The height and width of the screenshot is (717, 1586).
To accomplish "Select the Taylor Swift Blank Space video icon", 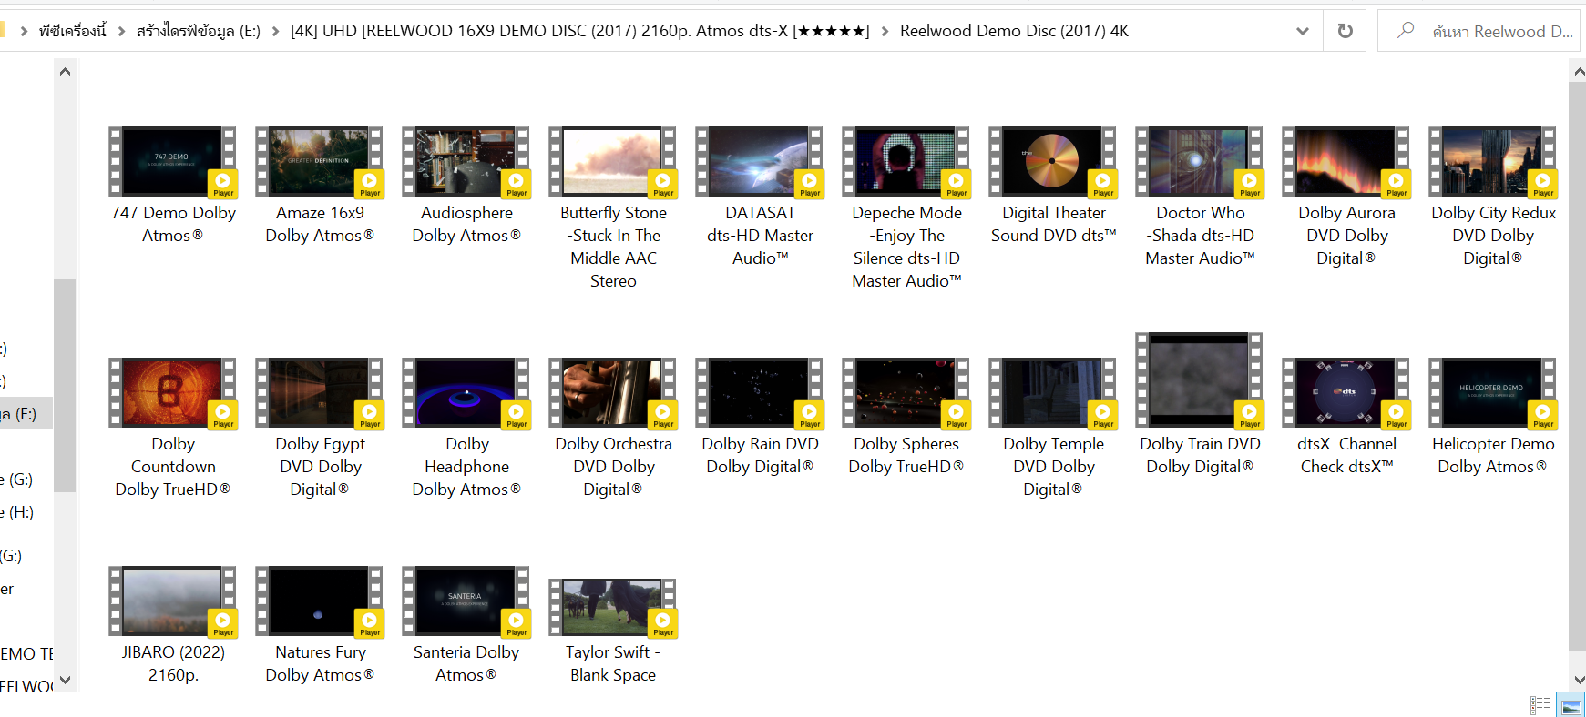I will pyautogui.click(x=613, y=608).
